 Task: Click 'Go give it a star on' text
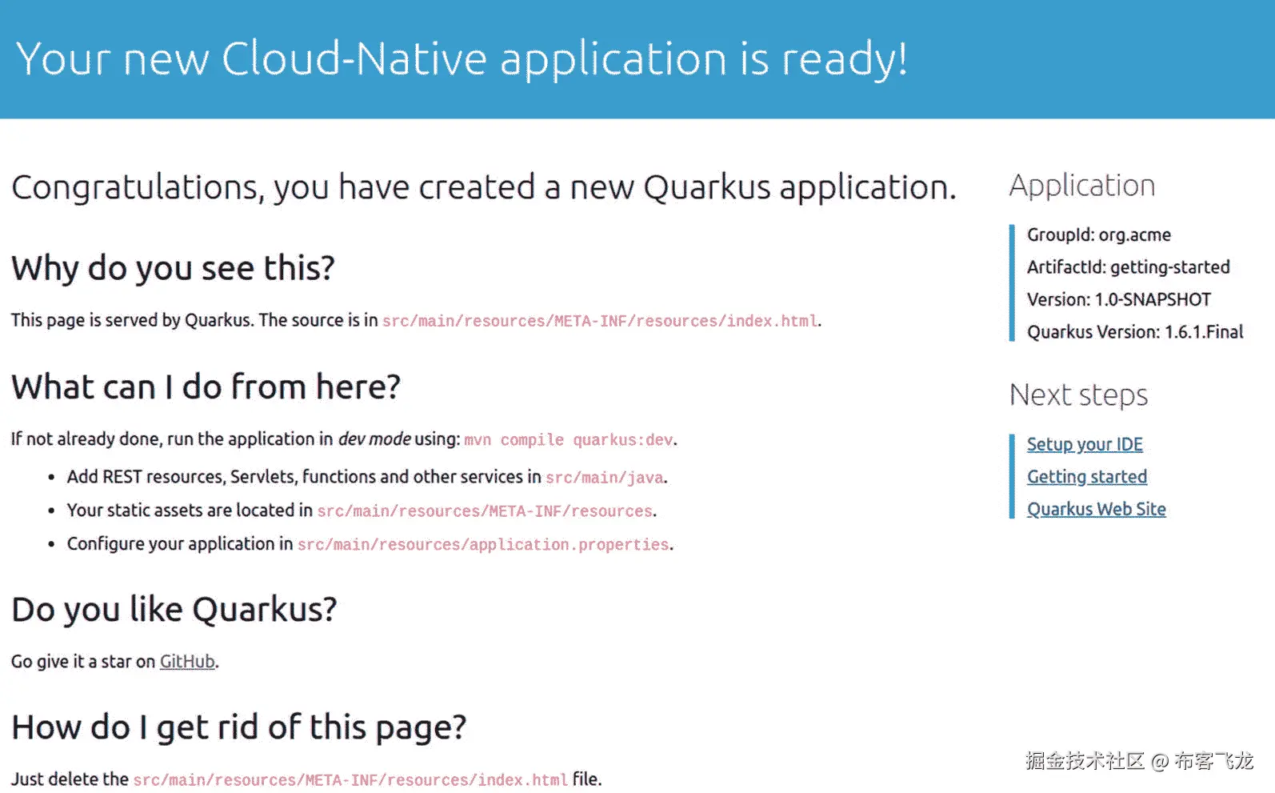pyautogui.click(x=83, y=662)
